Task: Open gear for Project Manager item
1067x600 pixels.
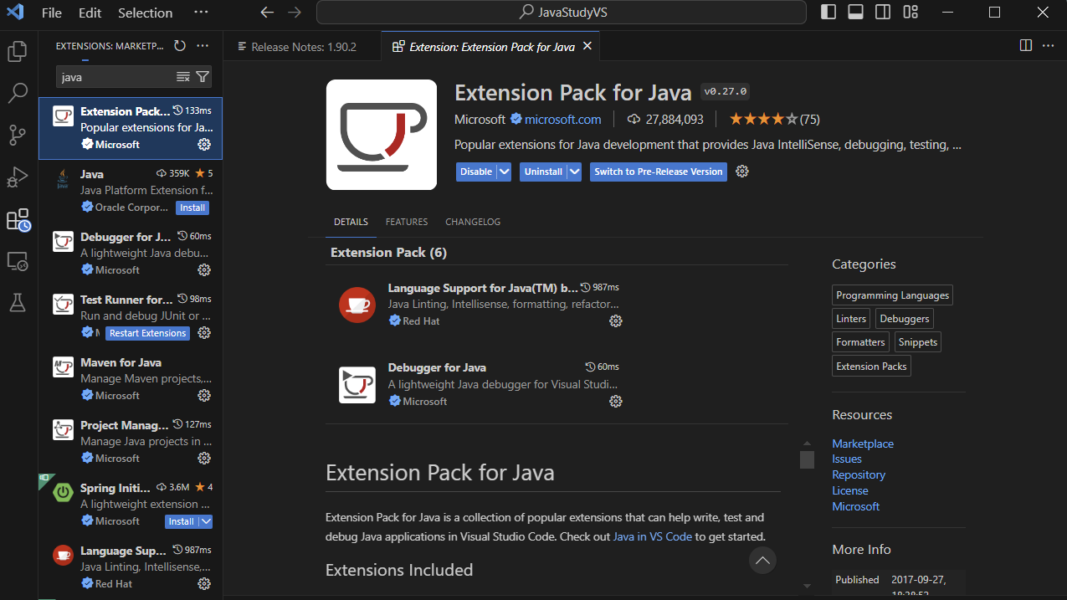Action: (x=204, y=459)
